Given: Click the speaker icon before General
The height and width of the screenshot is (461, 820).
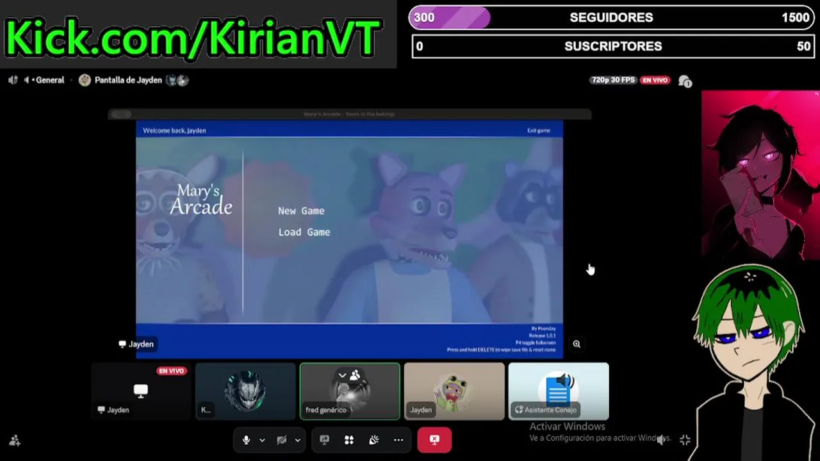Looking at the screenshot, I should pyautogui.click(x=28, y=80).
